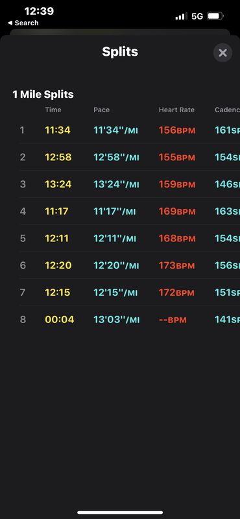Tap split 1 time 11:34
240x519 pixels.
(58, 130)
